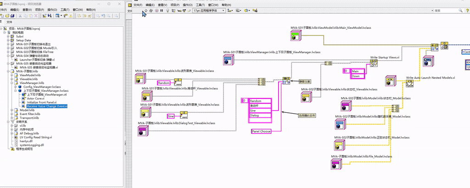Open 工具(T) menu in project browser
Image resolution: width=470 pixels, height=188 pixels.
point(65,10)
